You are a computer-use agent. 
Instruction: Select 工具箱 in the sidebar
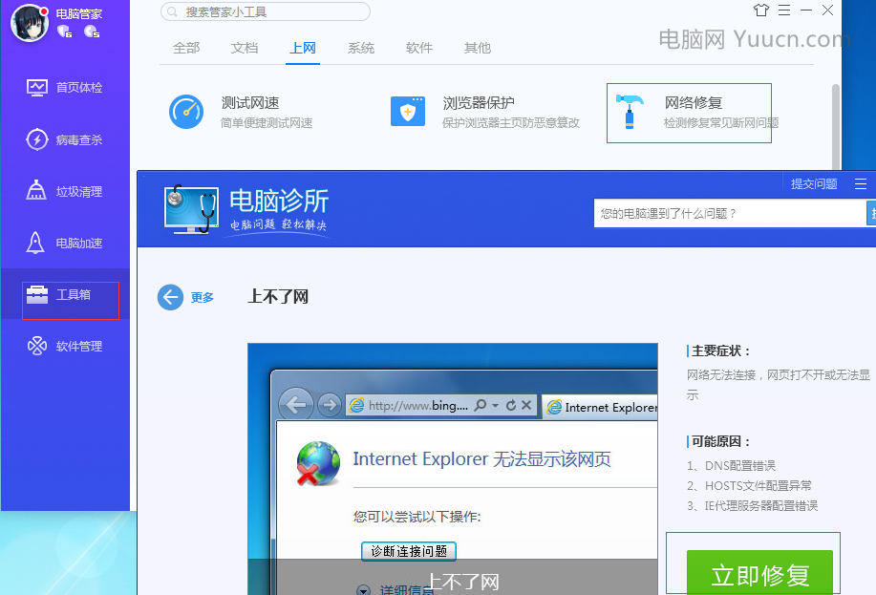pos(65,294)
